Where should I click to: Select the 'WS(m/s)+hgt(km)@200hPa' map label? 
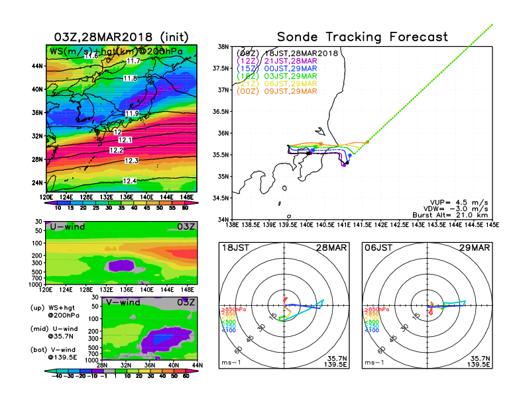[x=116, y=52]
